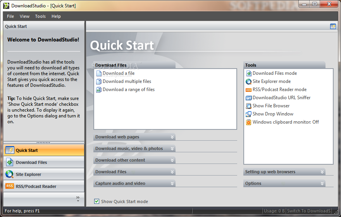The width and height of the screenshot is (341, 217).
Task: Click the URL Sniffer icon
Action: click(248, 98)
